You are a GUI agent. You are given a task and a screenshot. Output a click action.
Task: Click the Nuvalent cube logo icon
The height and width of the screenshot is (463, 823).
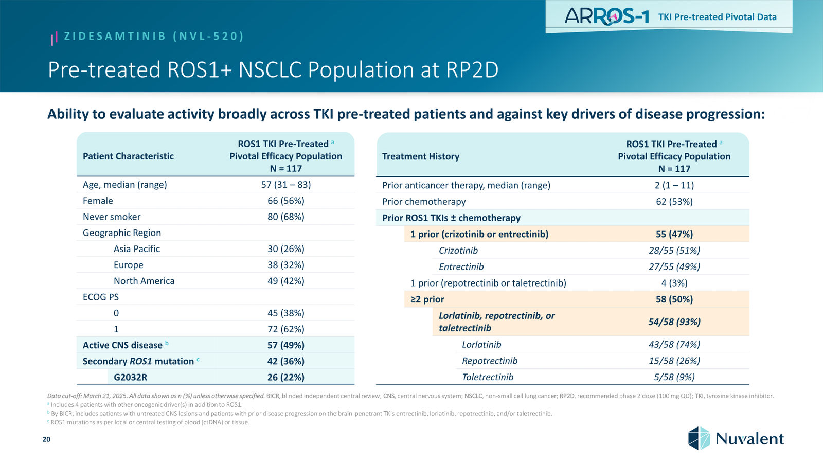coord(699,438)
